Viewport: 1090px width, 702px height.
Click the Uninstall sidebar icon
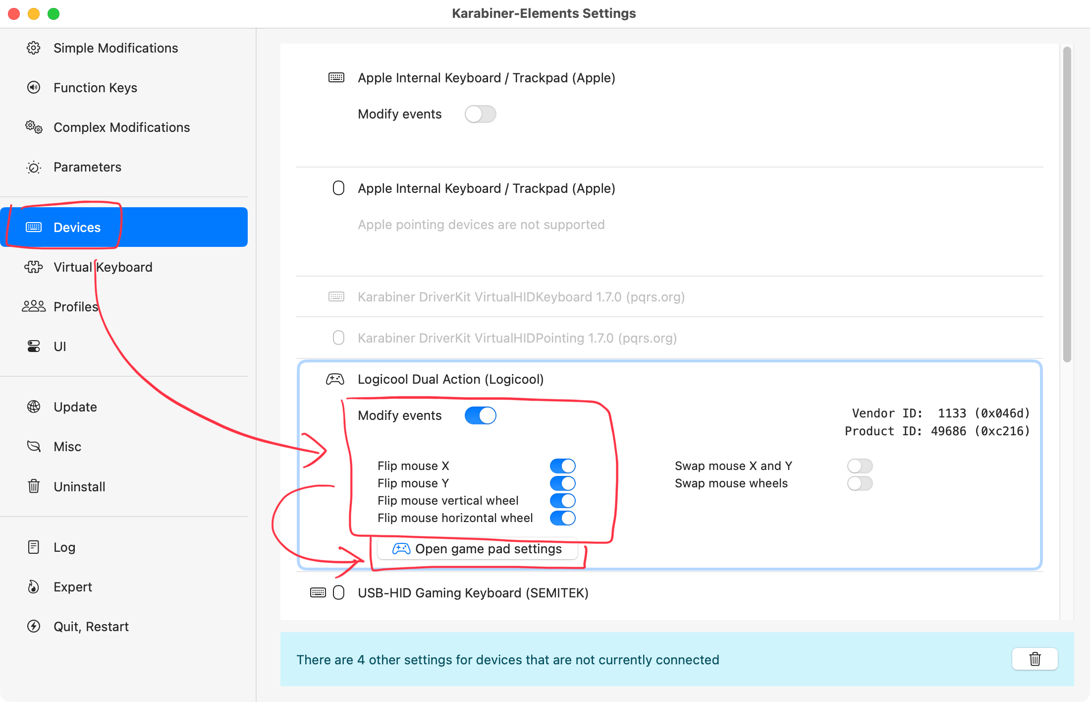[33, 486]
